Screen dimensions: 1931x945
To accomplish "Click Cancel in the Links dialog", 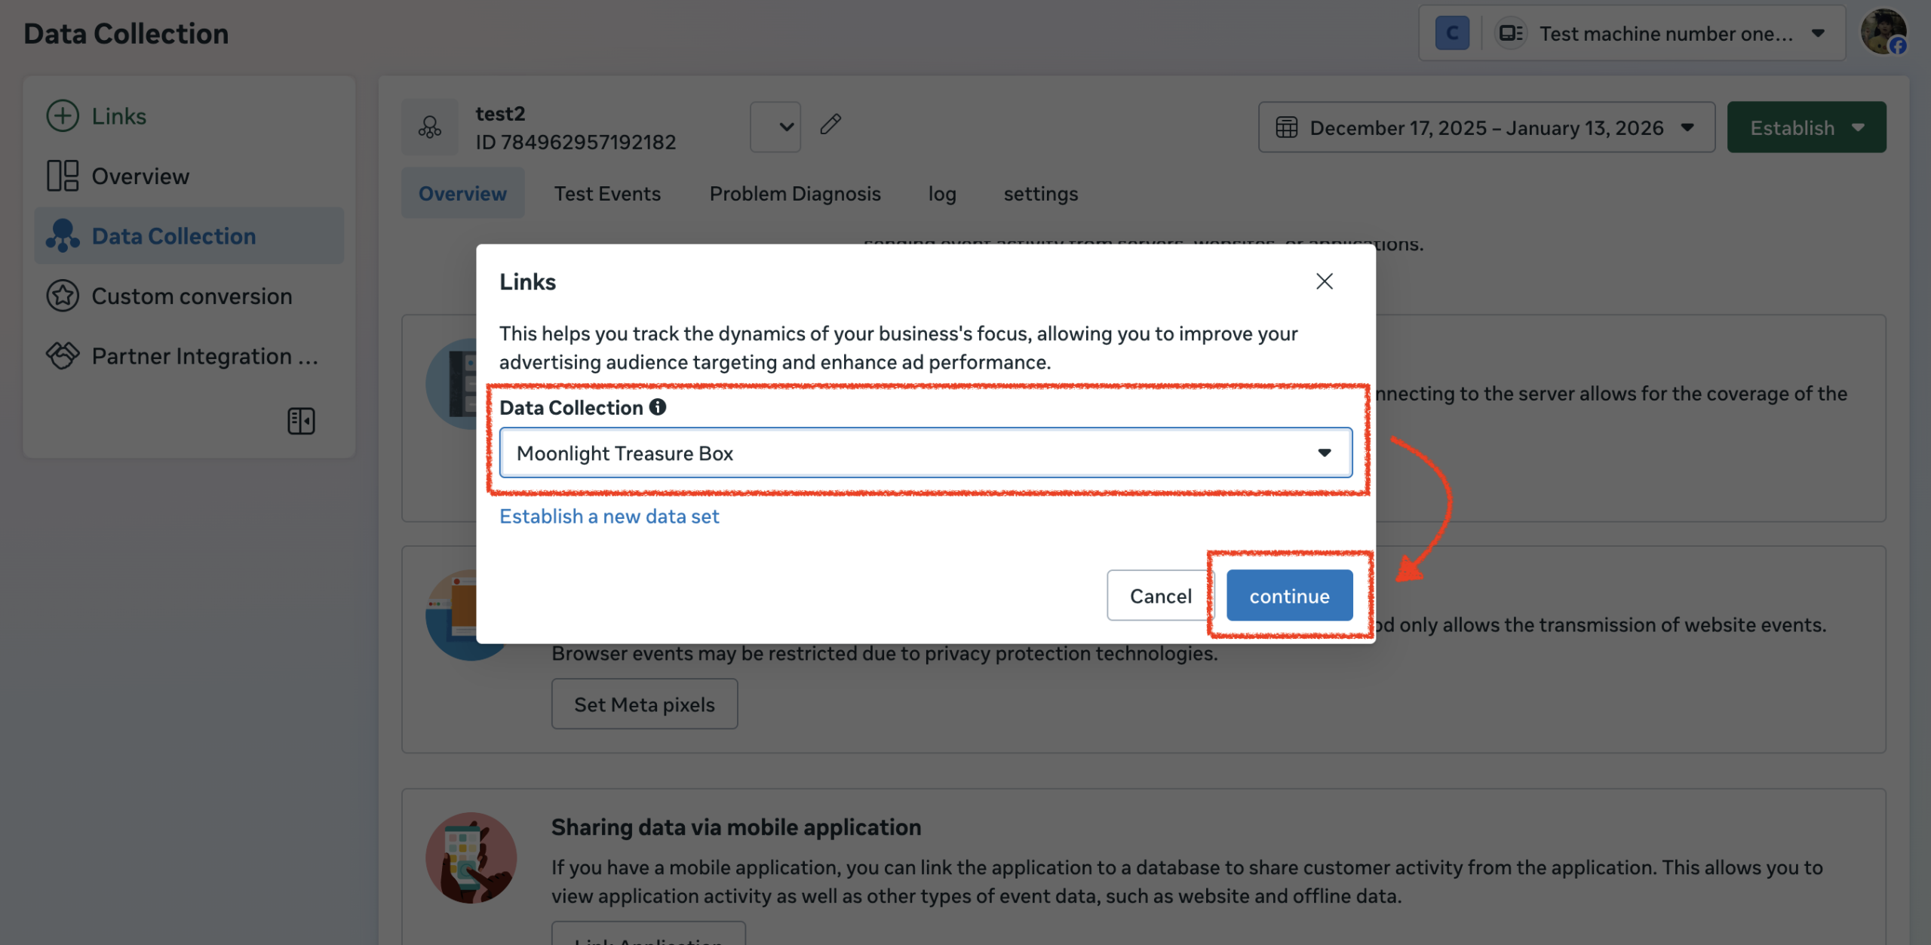I will [1160, 596].
